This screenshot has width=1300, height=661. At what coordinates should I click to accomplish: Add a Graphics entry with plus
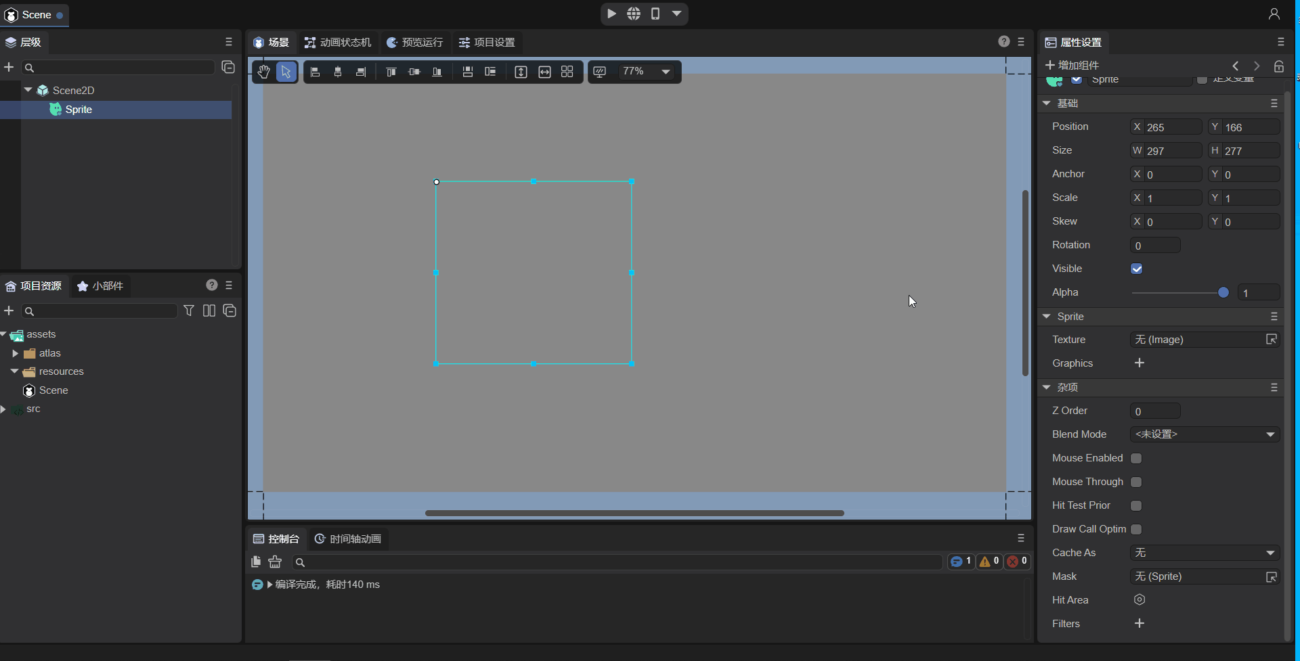[x=1140, y=363]
